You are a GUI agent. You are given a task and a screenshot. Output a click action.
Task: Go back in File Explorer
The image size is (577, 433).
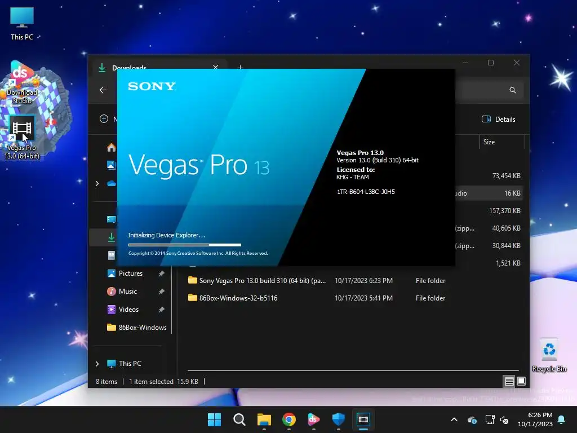coord(103,90)
